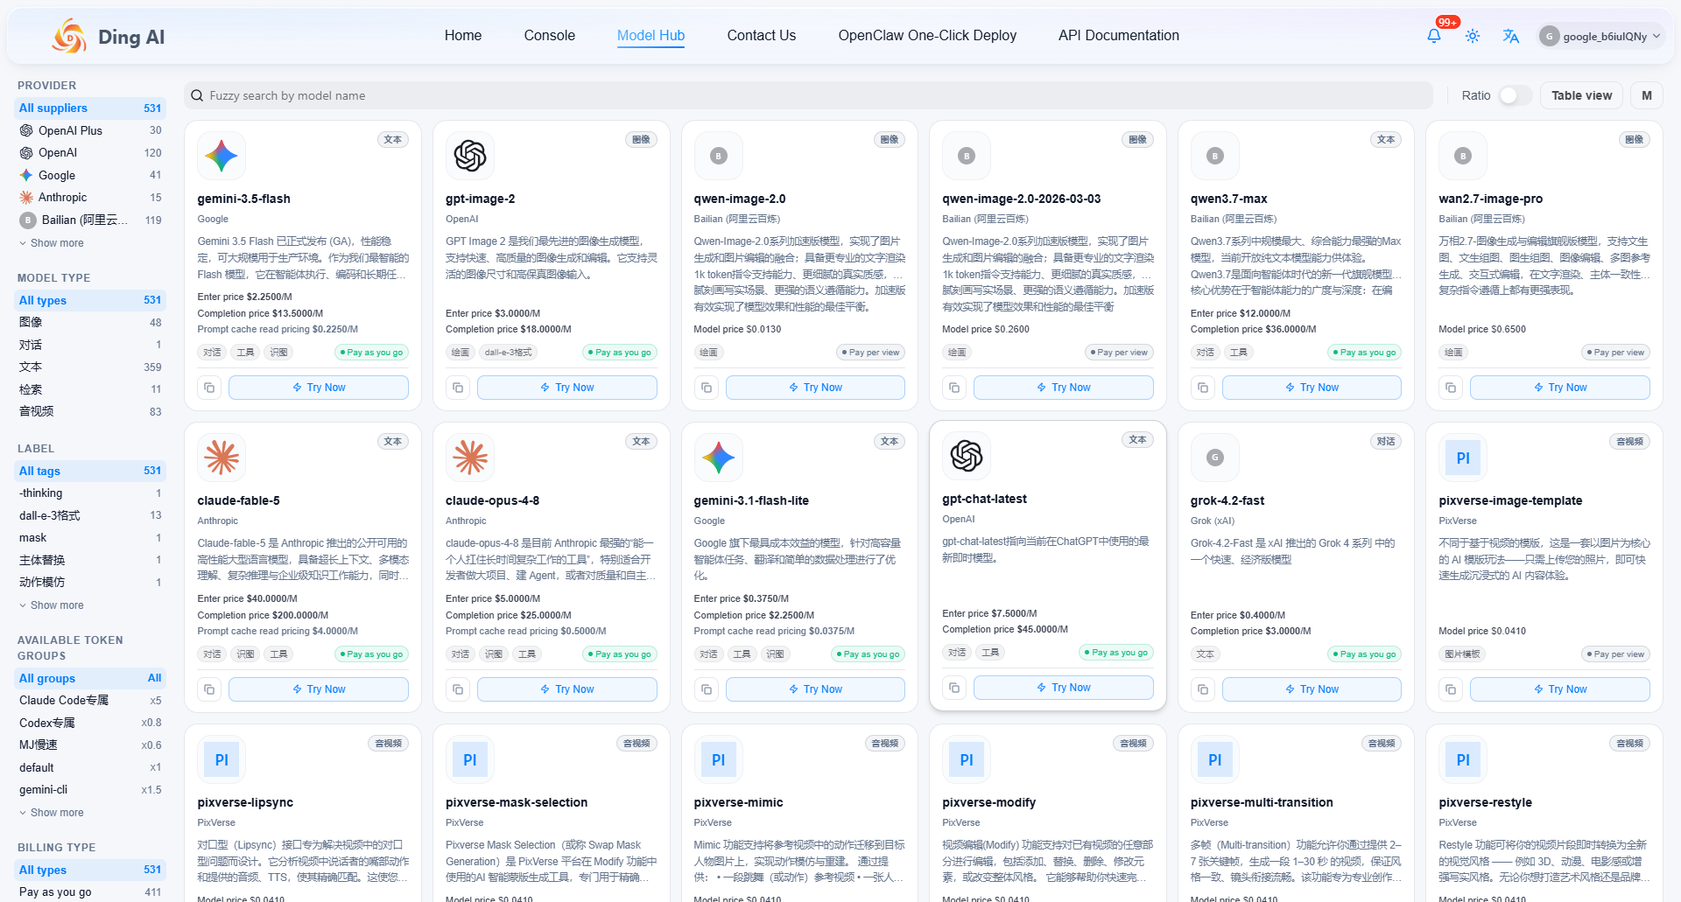Select the Model Hub tab
This screenshot has width=1681, height=902.
coord(651,36)
